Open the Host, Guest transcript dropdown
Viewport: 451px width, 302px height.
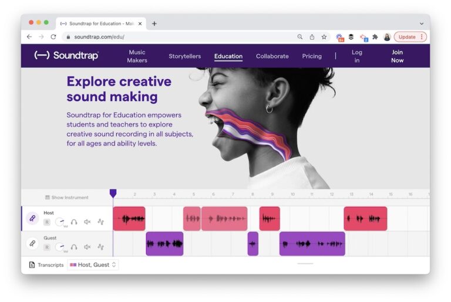click(93, 265)
